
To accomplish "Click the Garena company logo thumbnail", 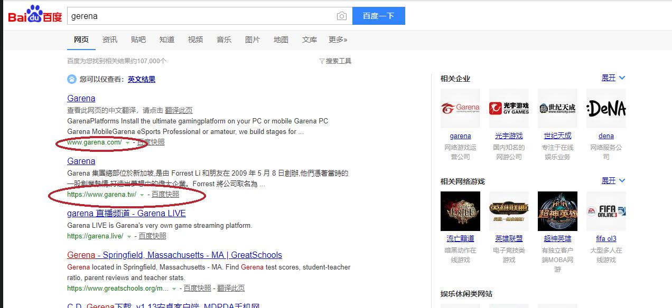I will (x=460, y=108).
